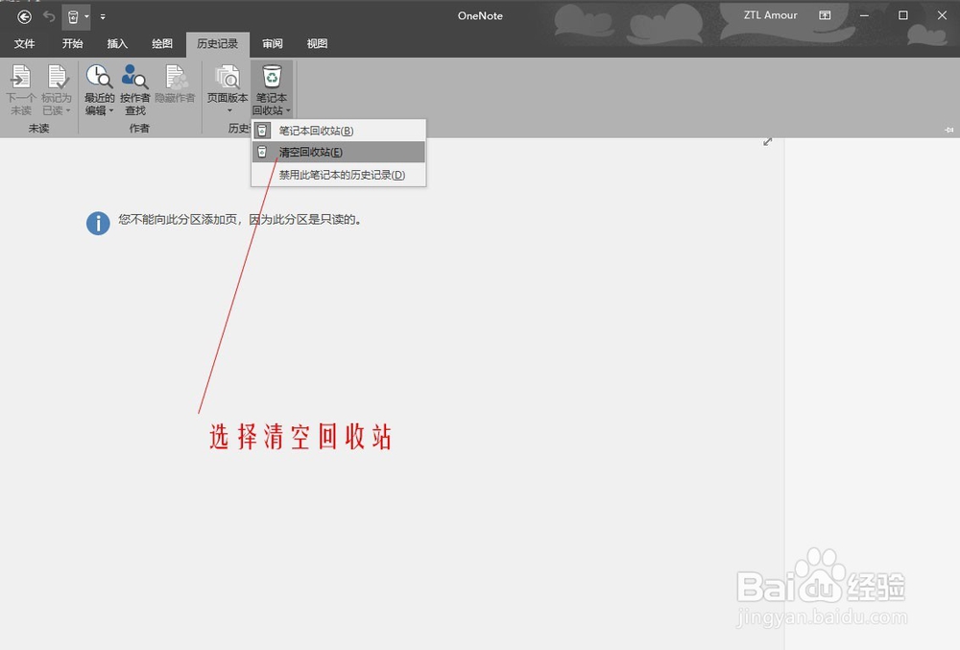Open Customize Quick Access Toolbar menu

103,16
